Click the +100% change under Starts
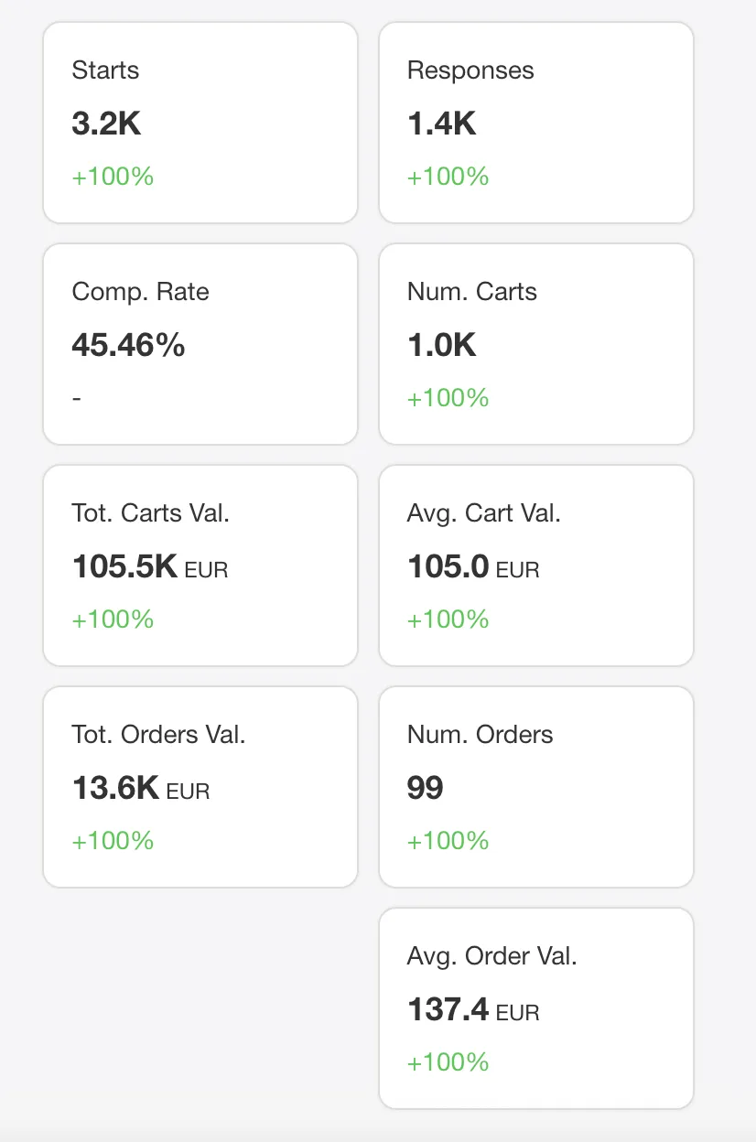Viewport: 756px width, 1142px height. (x=113, y=177)
